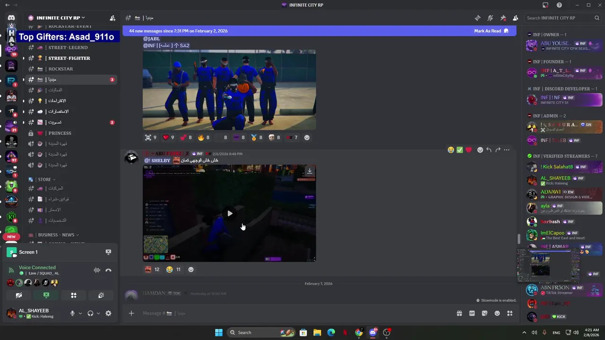
Task: Toggle the skull reaction with count 9
Action: [151, 137]
